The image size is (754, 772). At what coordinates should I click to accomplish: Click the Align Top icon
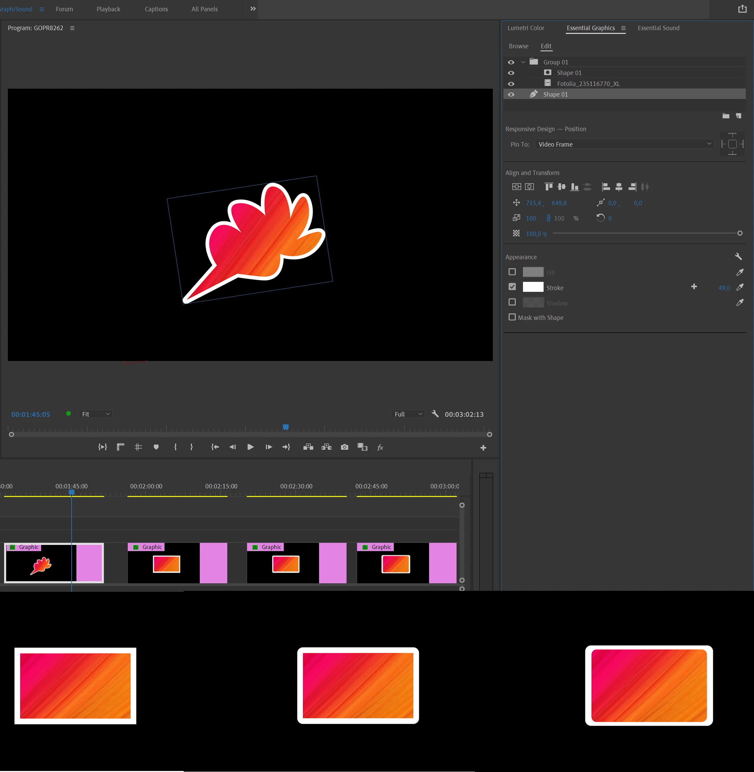(548, 187)
